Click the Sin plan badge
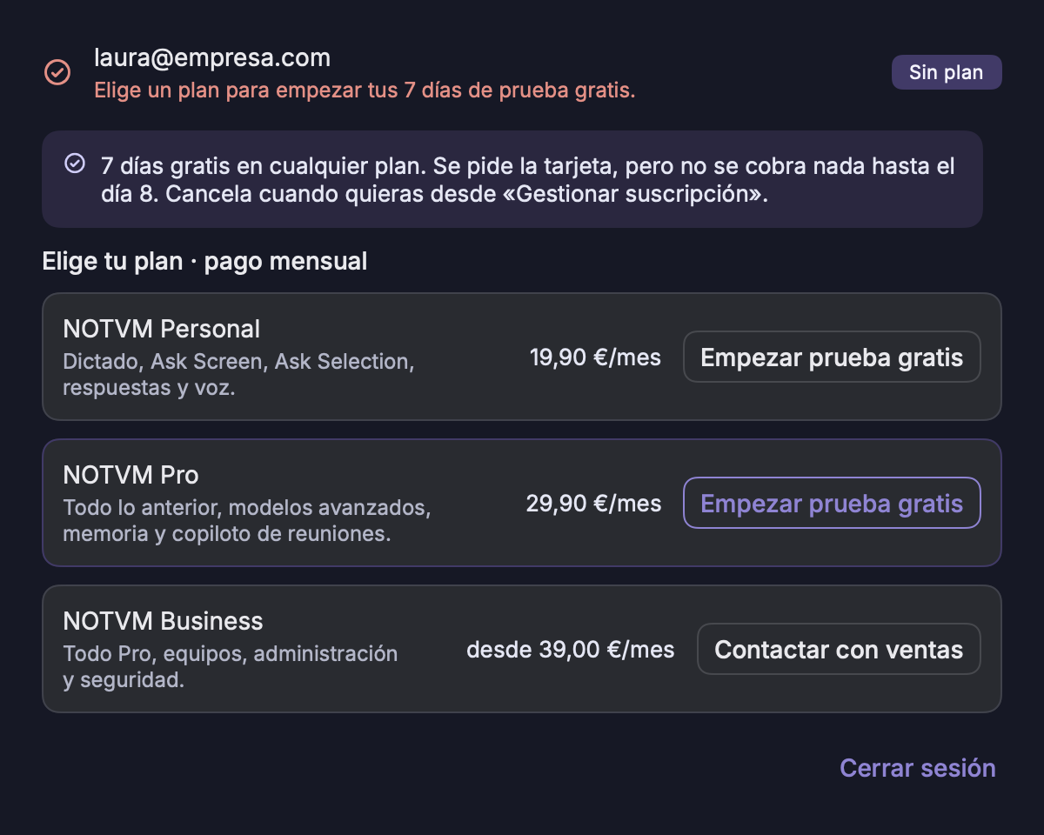 (x=947, y=72)
